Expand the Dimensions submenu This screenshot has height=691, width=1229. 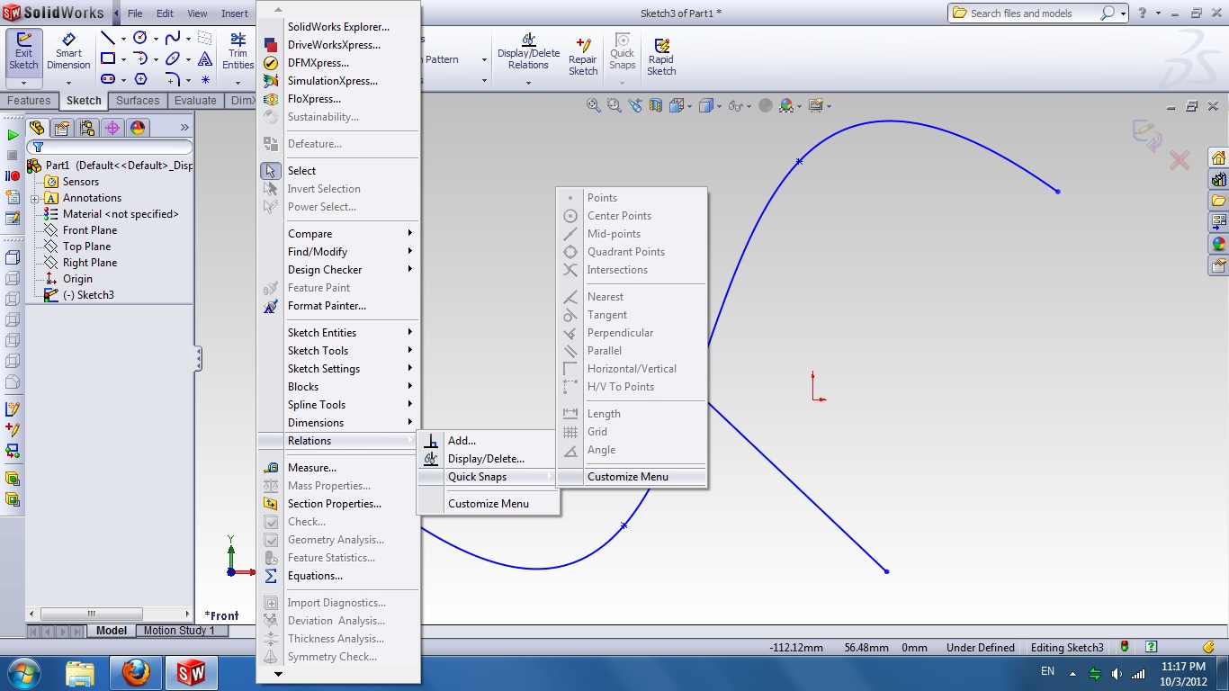click(338, 423)
